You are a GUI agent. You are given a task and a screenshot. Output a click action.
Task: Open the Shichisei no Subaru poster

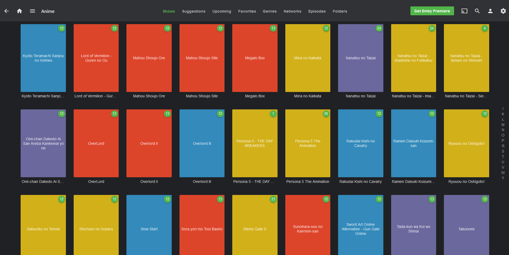(x=96, y=225)
